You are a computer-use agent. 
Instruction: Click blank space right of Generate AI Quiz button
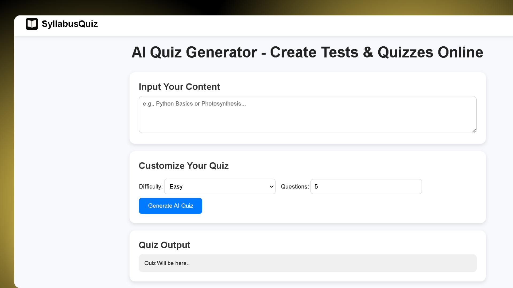[321, 206]
